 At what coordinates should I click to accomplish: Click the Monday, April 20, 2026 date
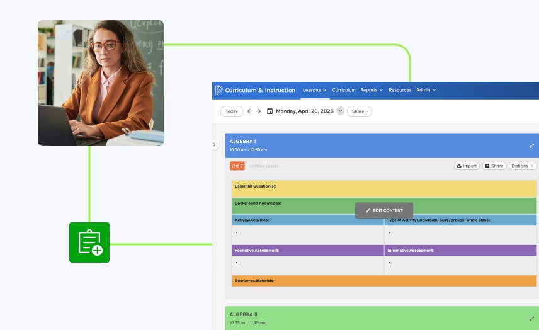[x=305, y=111]
